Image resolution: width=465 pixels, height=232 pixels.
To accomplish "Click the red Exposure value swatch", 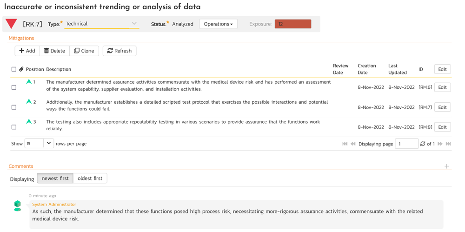I will 292,24.
